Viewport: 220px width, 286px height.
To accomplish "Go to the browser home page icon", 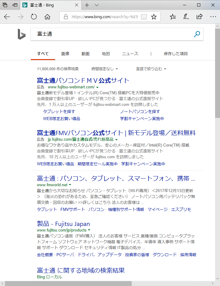I will (47, 17).
